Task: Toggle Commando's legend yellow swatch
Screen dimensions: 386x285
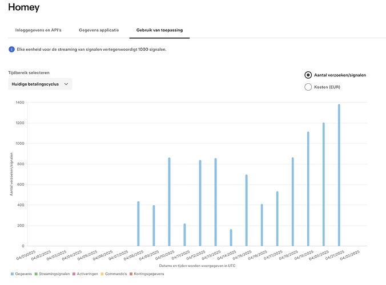Action: coord(102,274)
